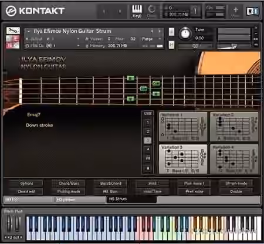Image resolution: width=264 pixels, height=244 pixels.
Task: Select the Variation 2 chord diagram
Action: [x=234, y=127]
